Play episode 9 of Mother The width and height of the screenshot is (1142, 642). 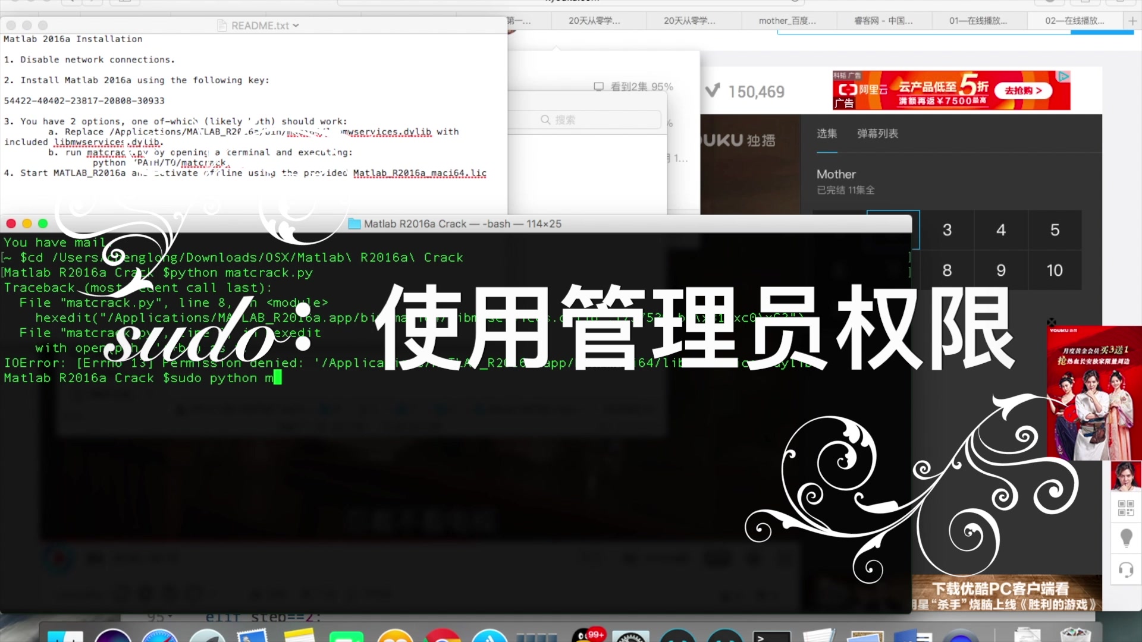pyautogui.click(x=1001, y=270)
